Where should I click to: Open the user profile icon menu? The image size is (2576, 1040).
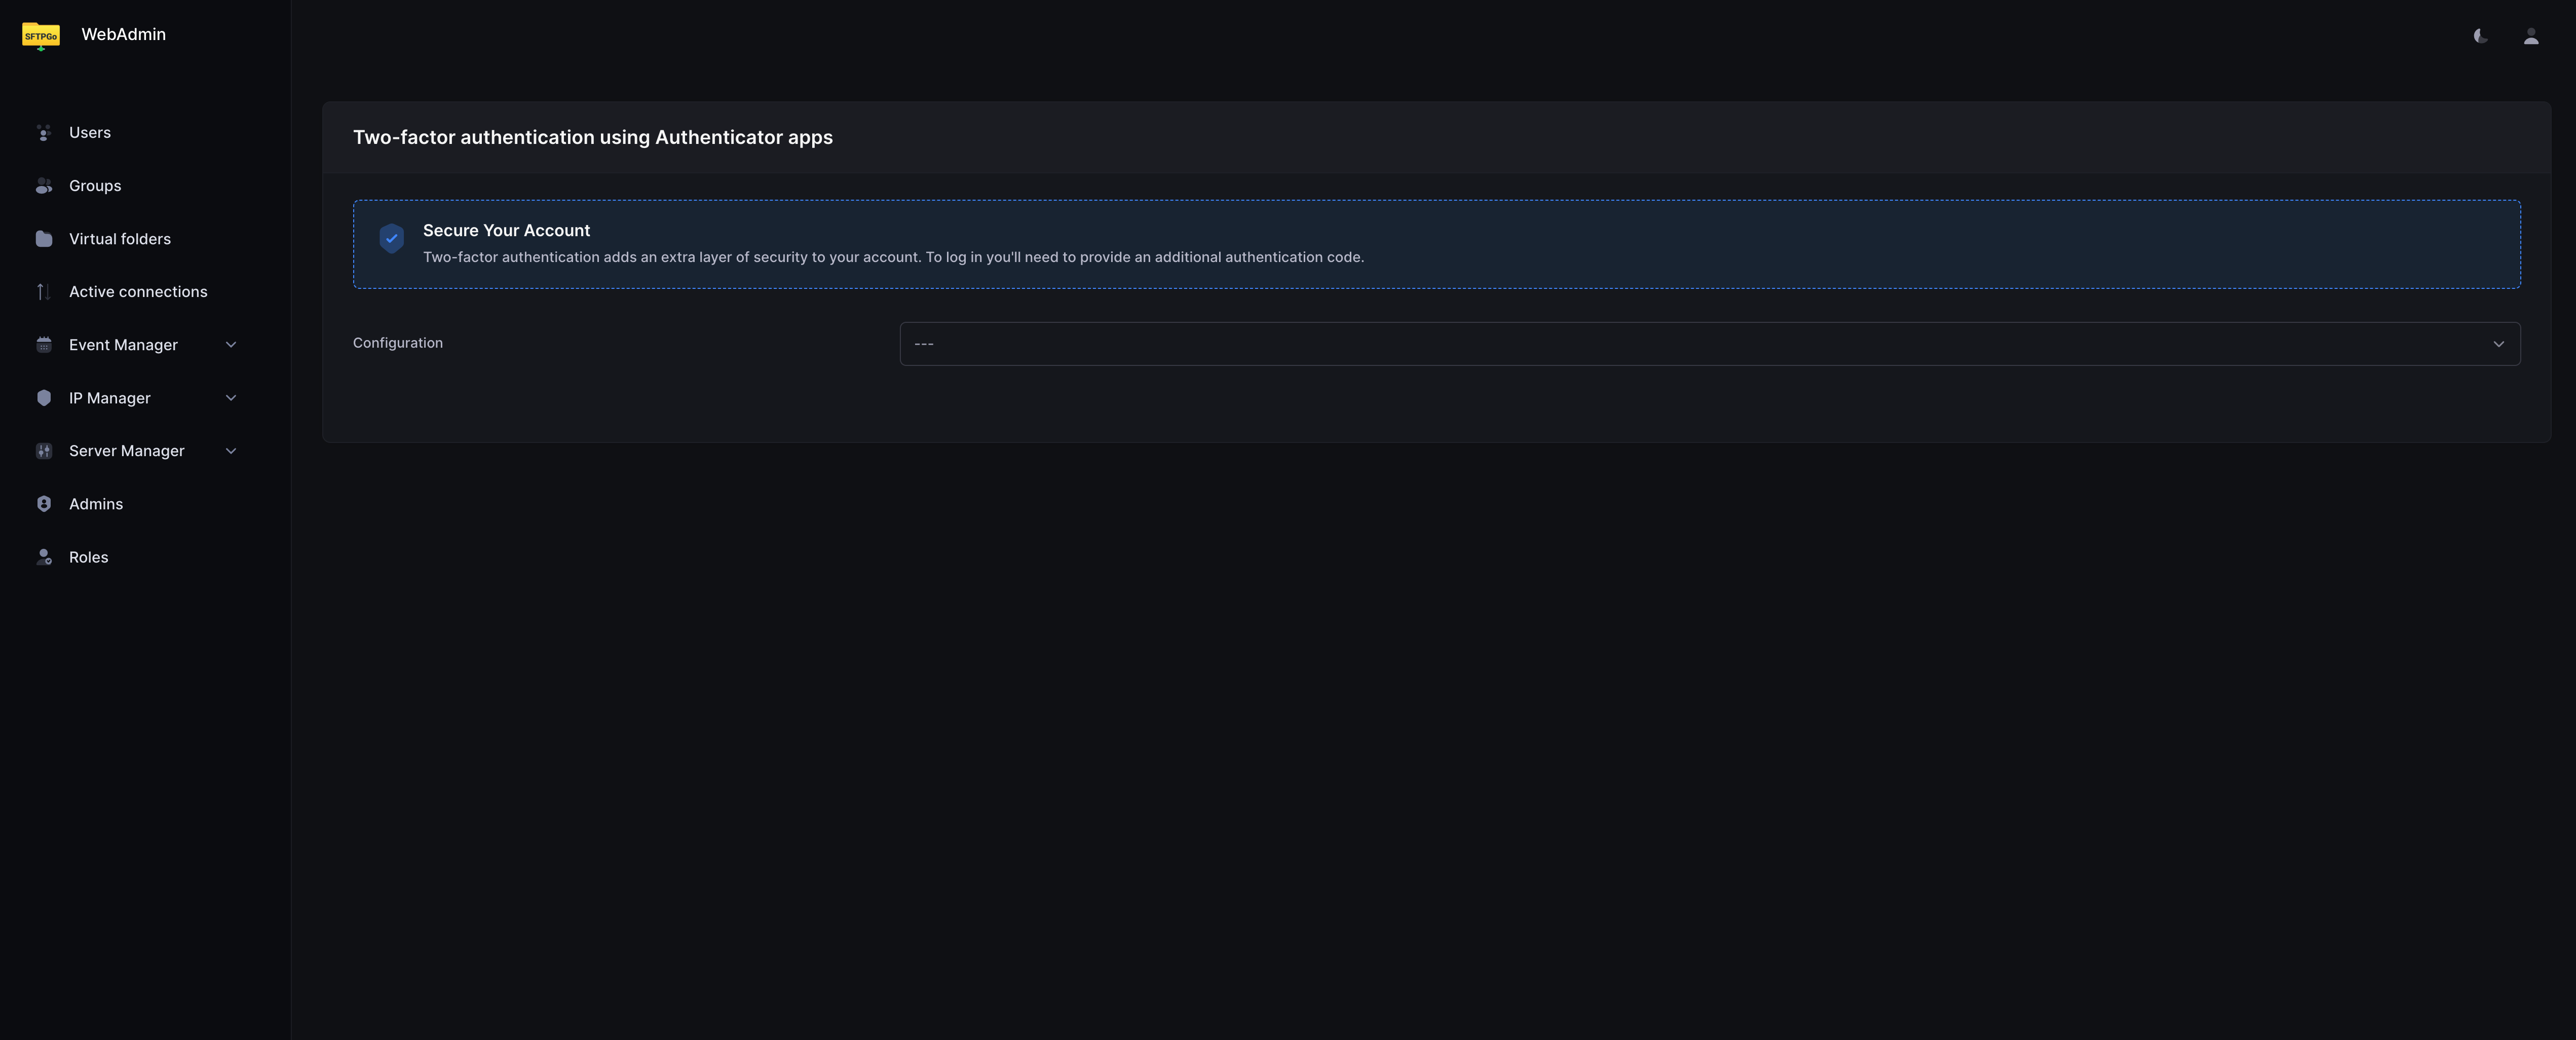tap(2530, 36)
